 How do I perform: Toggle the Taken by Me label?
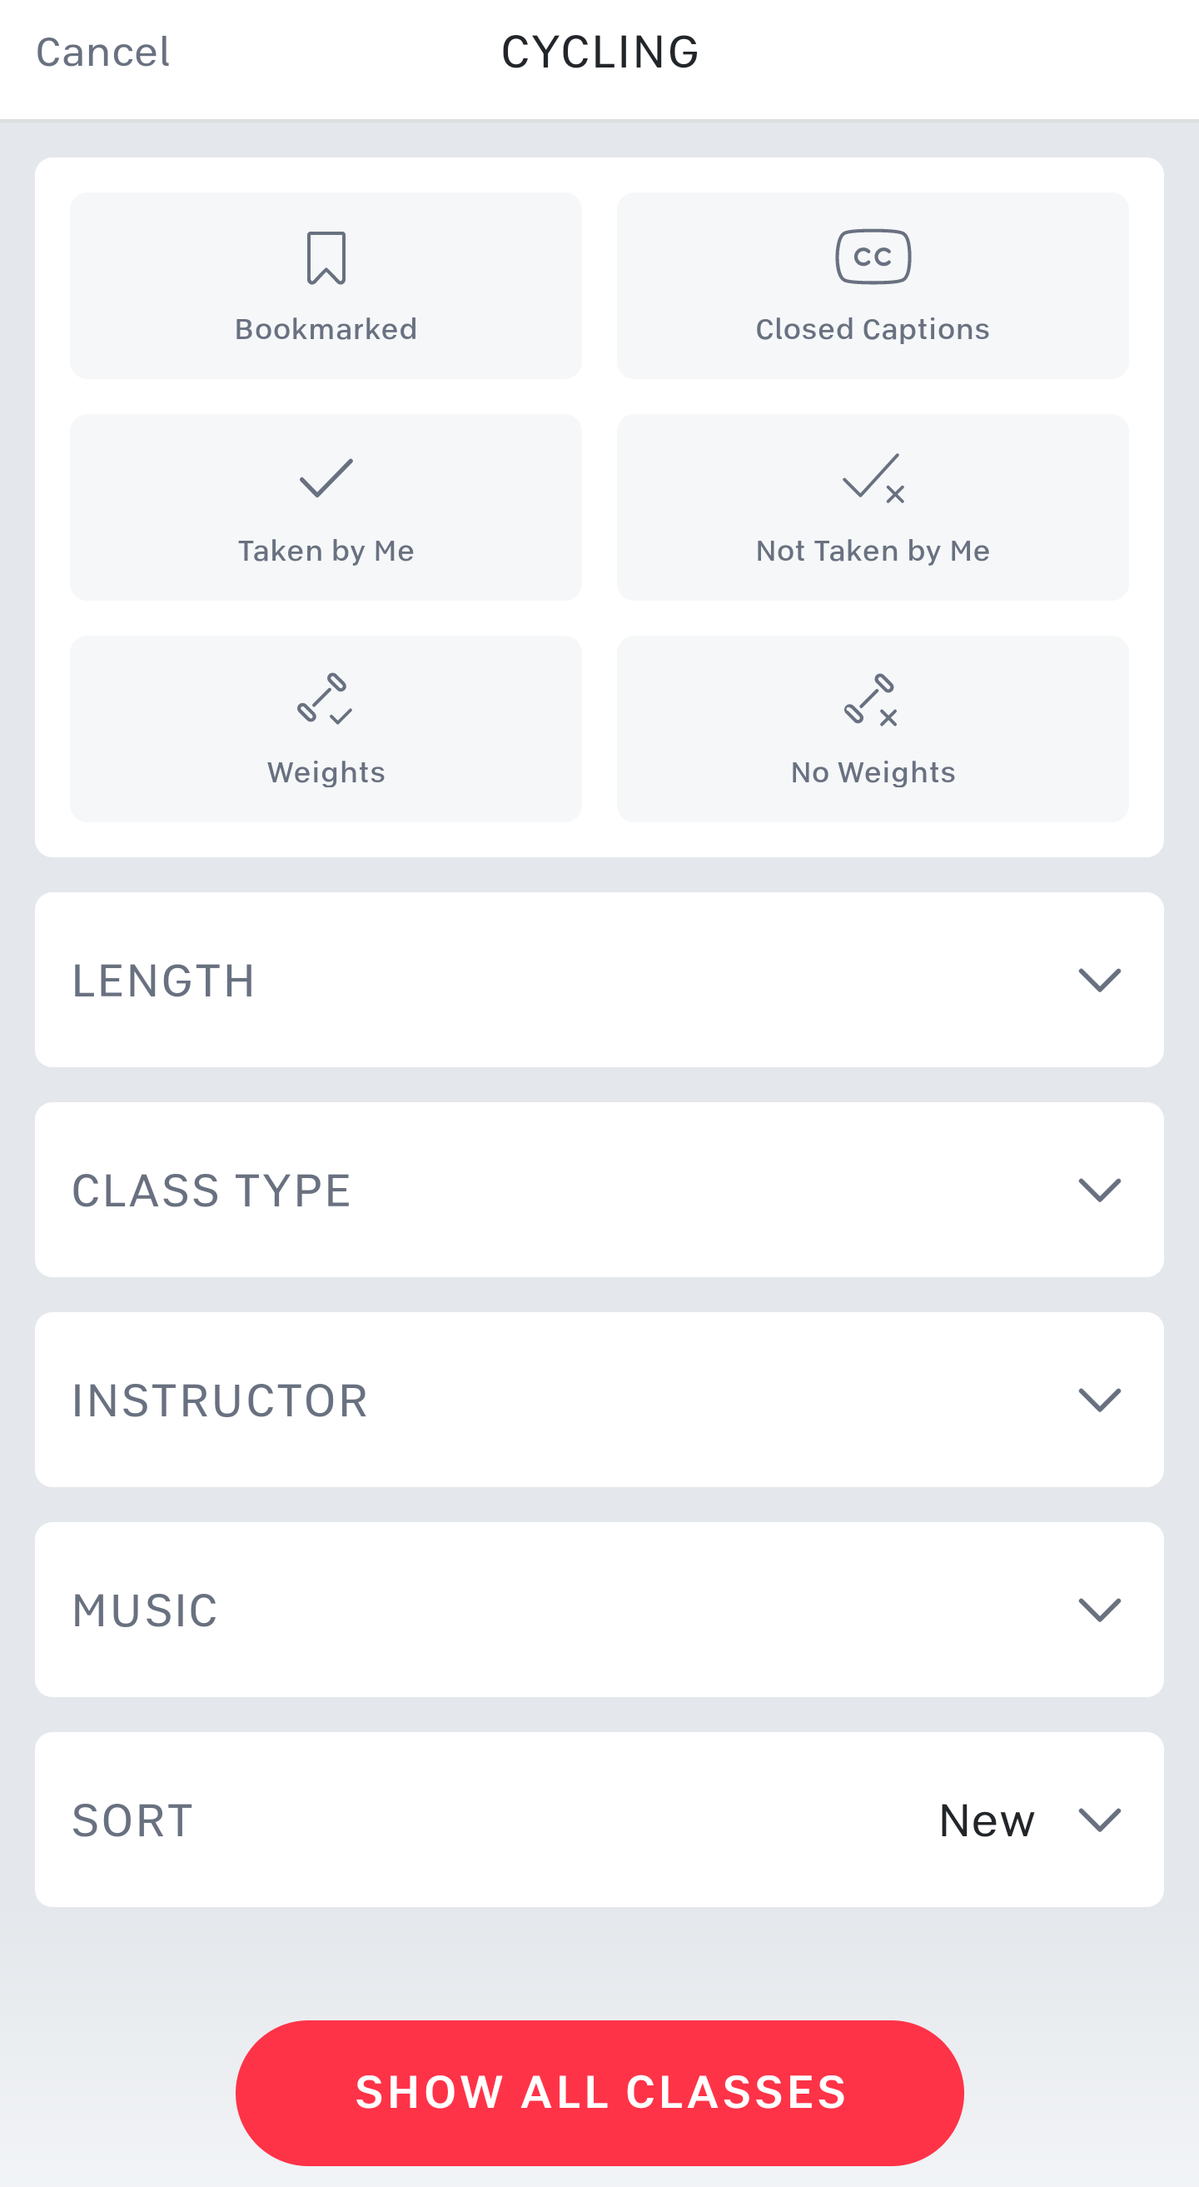tap(326, 551)
